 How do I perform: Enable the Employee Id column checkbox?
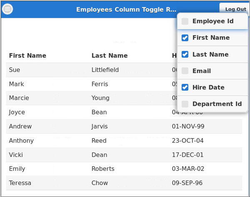point(185,21)
